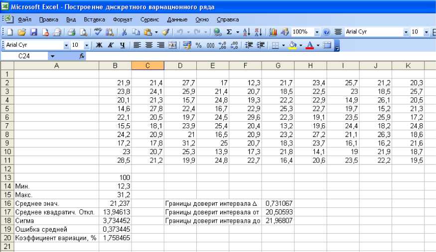Click the Name Box showing C24
The image size is (436, 252).
click(24, 56)
